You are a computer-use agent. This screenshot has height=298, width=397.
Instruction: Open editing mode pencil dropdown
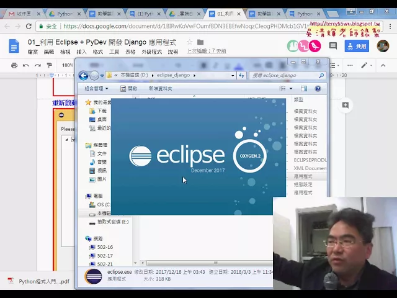point(367,65)
